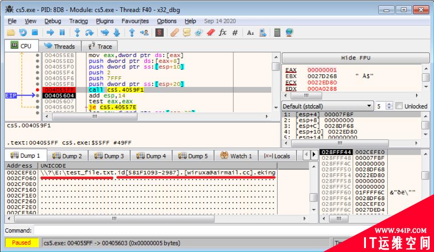
Task: Open the View menu
Action: point(30,21)
